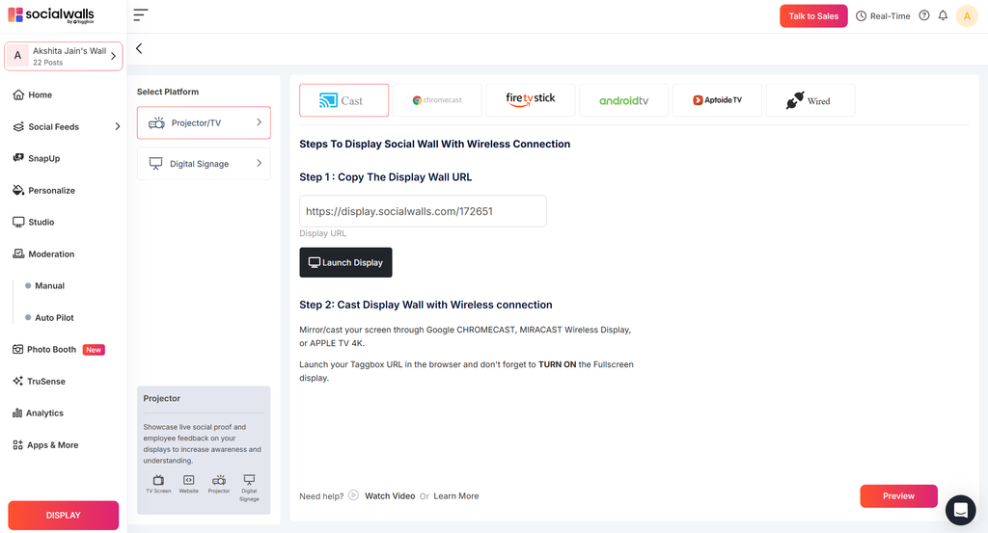Click the Real-Time clock indicator
Image resolution: width=988 pixels, height=533 pixels.
pyautogui.click(x=883, y=15)
